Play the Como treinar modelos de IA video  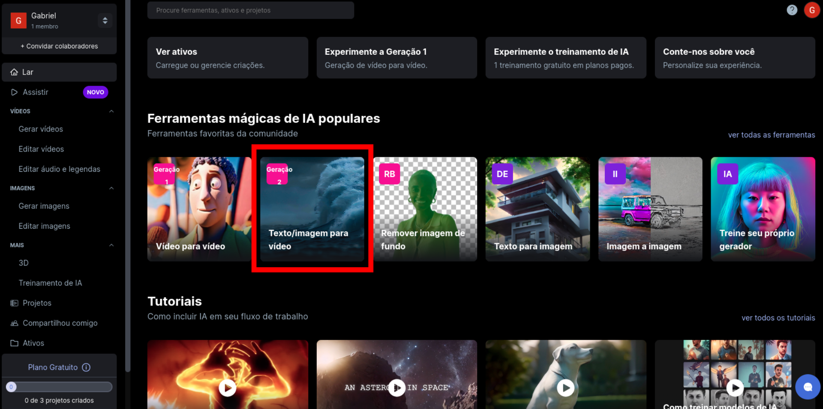tap(735, 388)
